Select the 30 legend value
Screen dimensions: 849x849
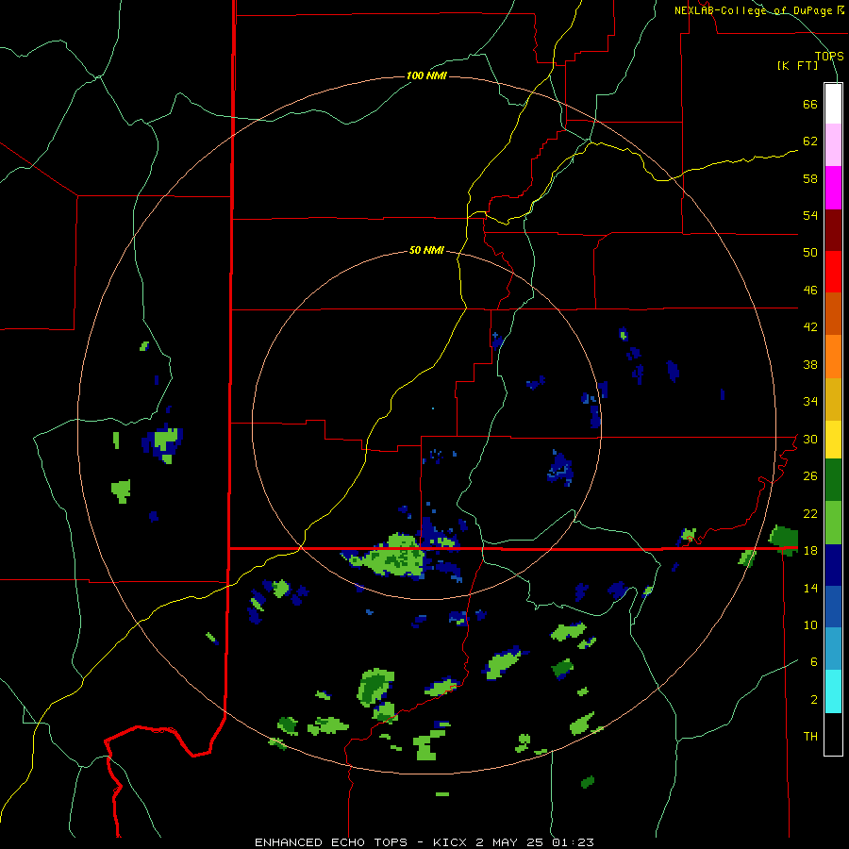pyautogui.click(x=810, y=439)
